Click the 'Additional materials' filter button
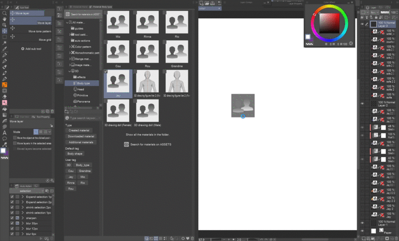Viewport: 399px width, 241px height. click(x=81, y=142)
